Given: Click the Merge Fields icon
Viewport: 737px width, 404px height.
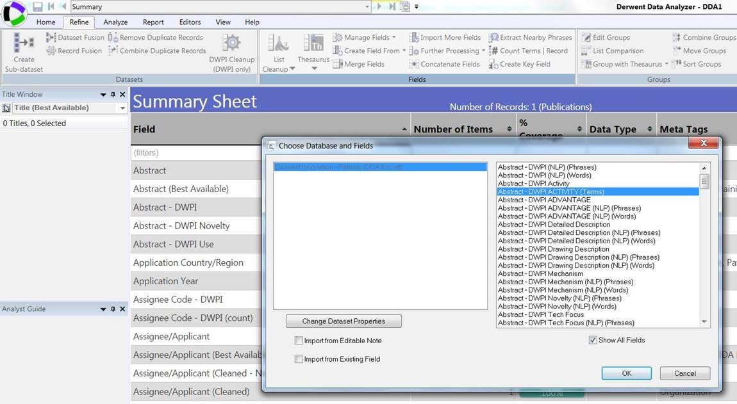Looking at the screenshot, I should click(360, 63).
